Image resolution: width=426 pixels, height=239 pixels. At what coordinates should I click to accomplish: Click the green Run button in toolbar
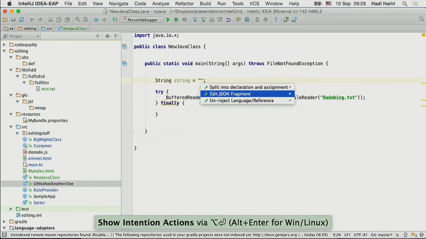click(168, 20)
